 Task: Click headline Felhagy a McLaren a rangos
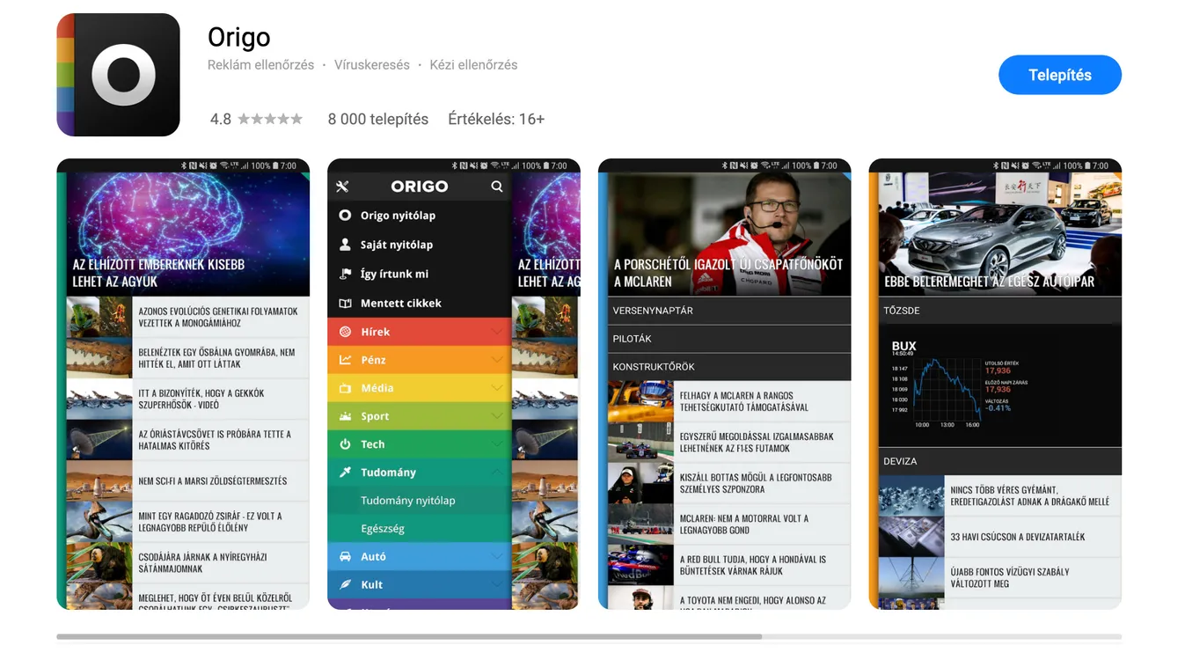(744, 401)
